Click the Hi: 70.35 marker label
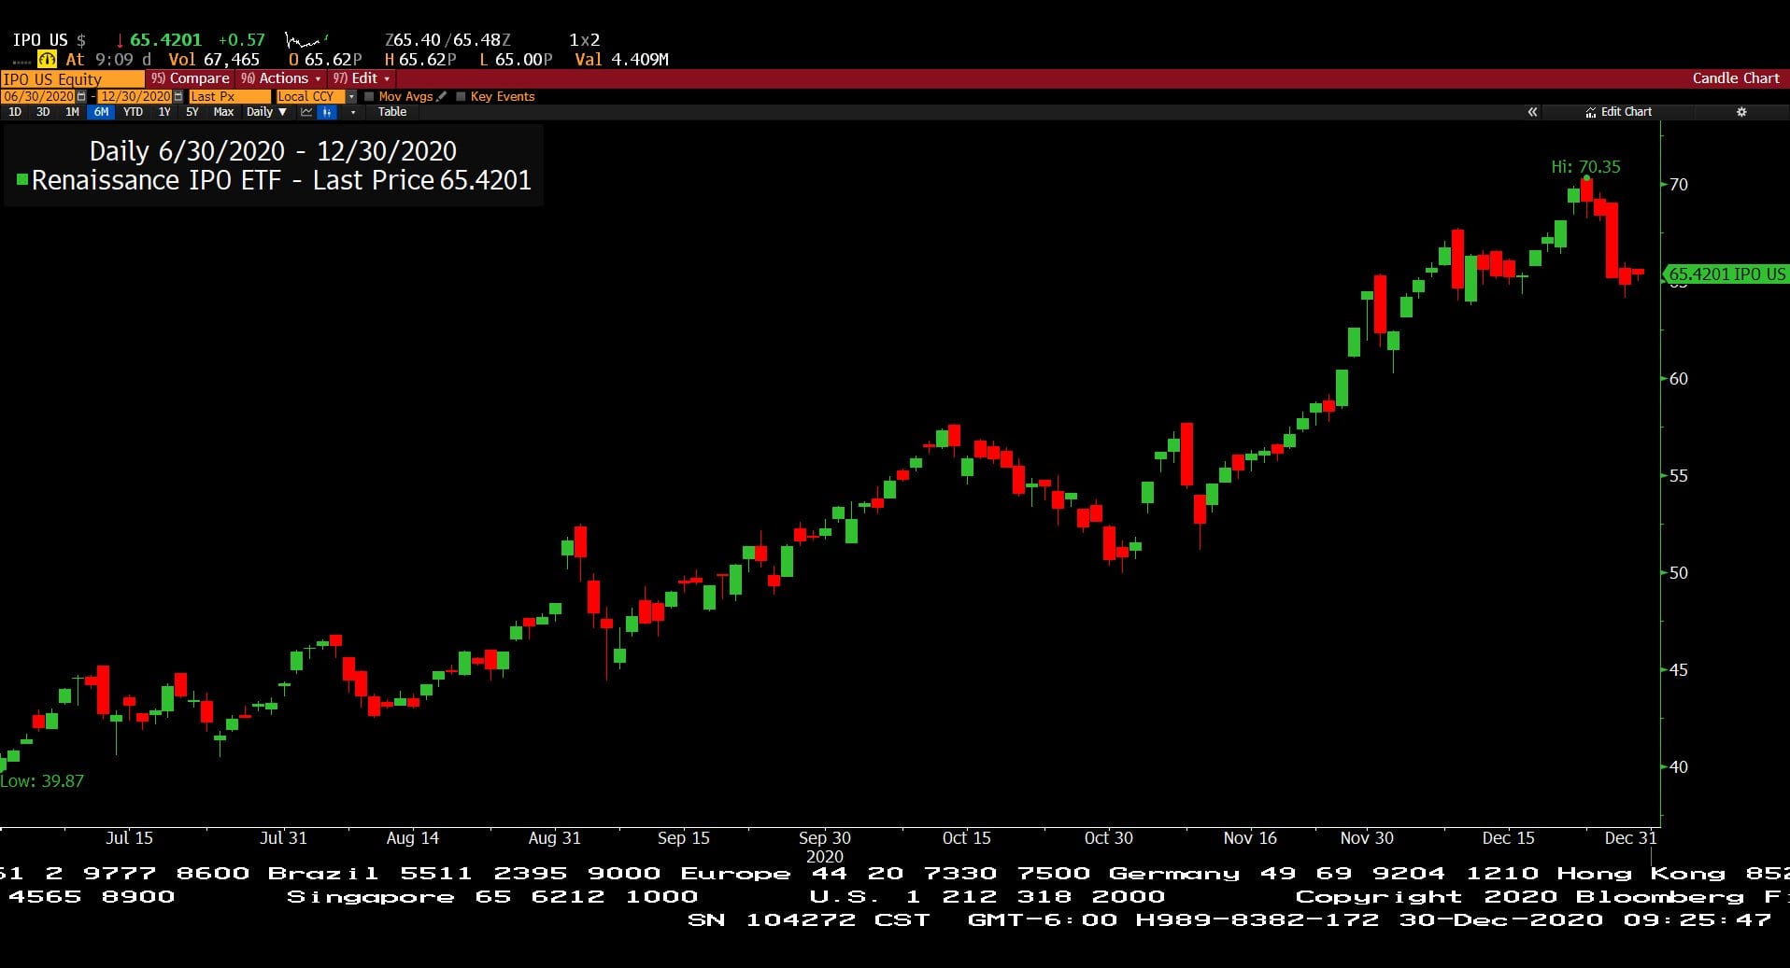The image size is (1790, 968). [x=1585, y=167]
